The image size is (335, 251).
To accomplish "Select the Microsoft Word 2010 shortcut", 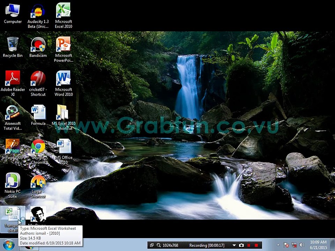I will (x=64, y=84).
